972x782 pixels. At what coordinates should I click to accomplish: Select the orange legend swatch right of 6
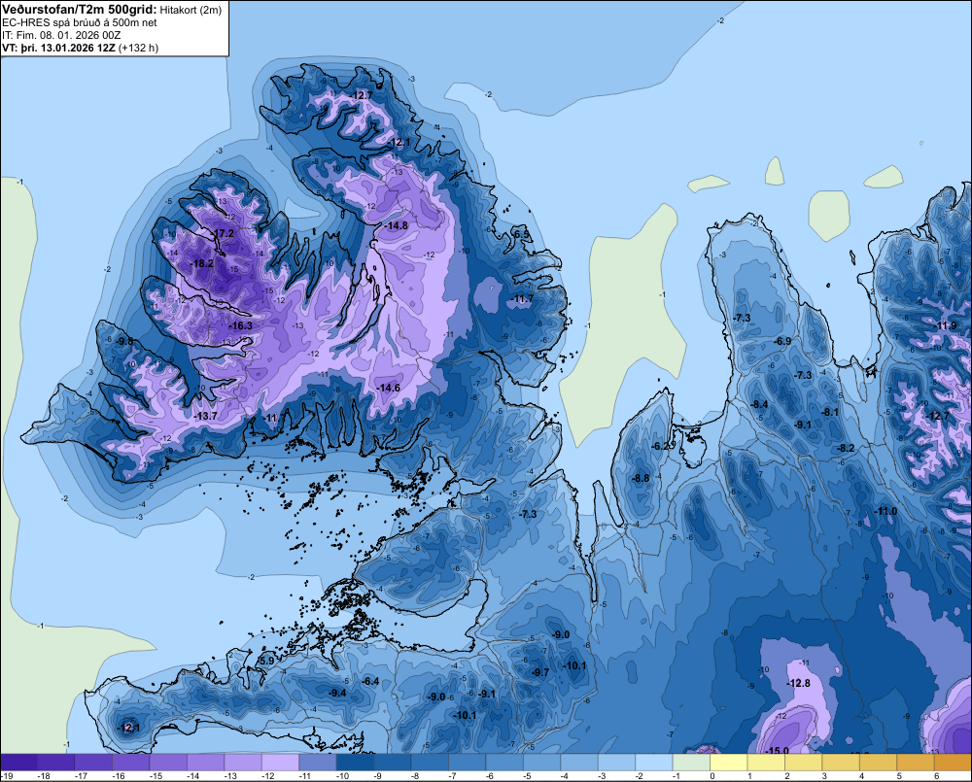953,763
